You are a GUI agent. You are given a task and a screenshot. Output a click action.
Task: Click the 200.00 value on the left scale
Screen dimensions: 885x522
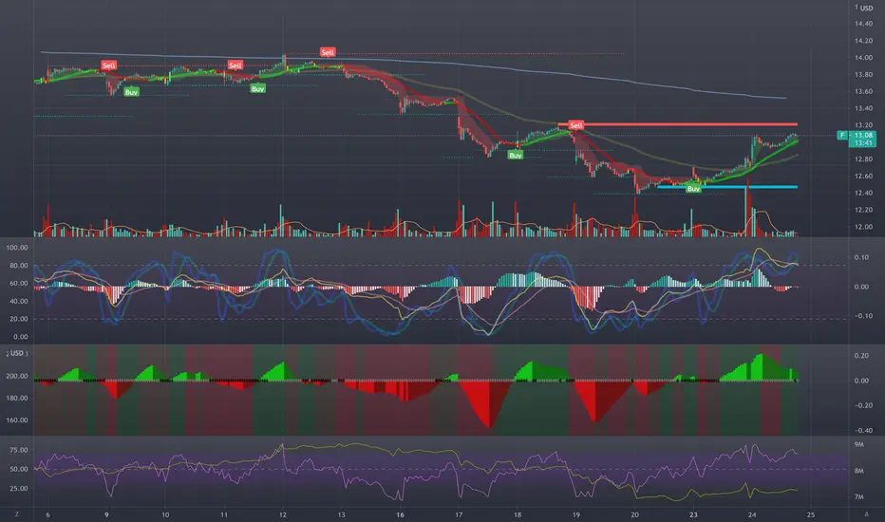pyautogui.click(x=17, y=376)
